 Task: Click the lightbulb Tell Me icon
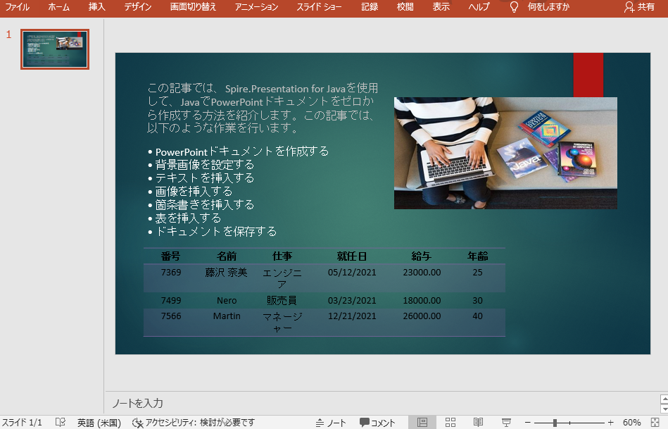[x=515, y=7]
